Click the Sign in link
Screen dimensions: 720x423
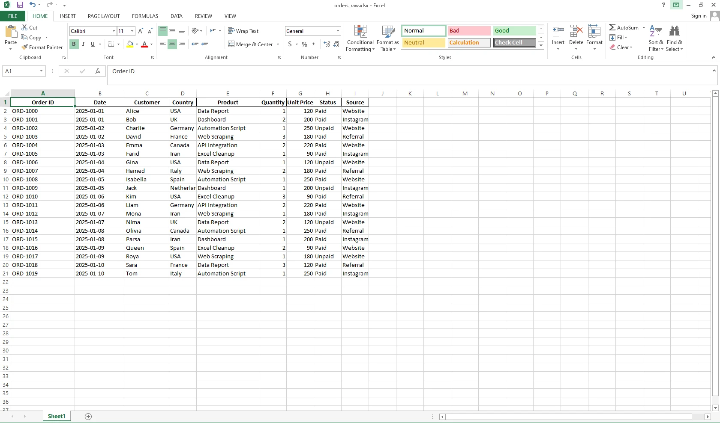pos(699,16)
